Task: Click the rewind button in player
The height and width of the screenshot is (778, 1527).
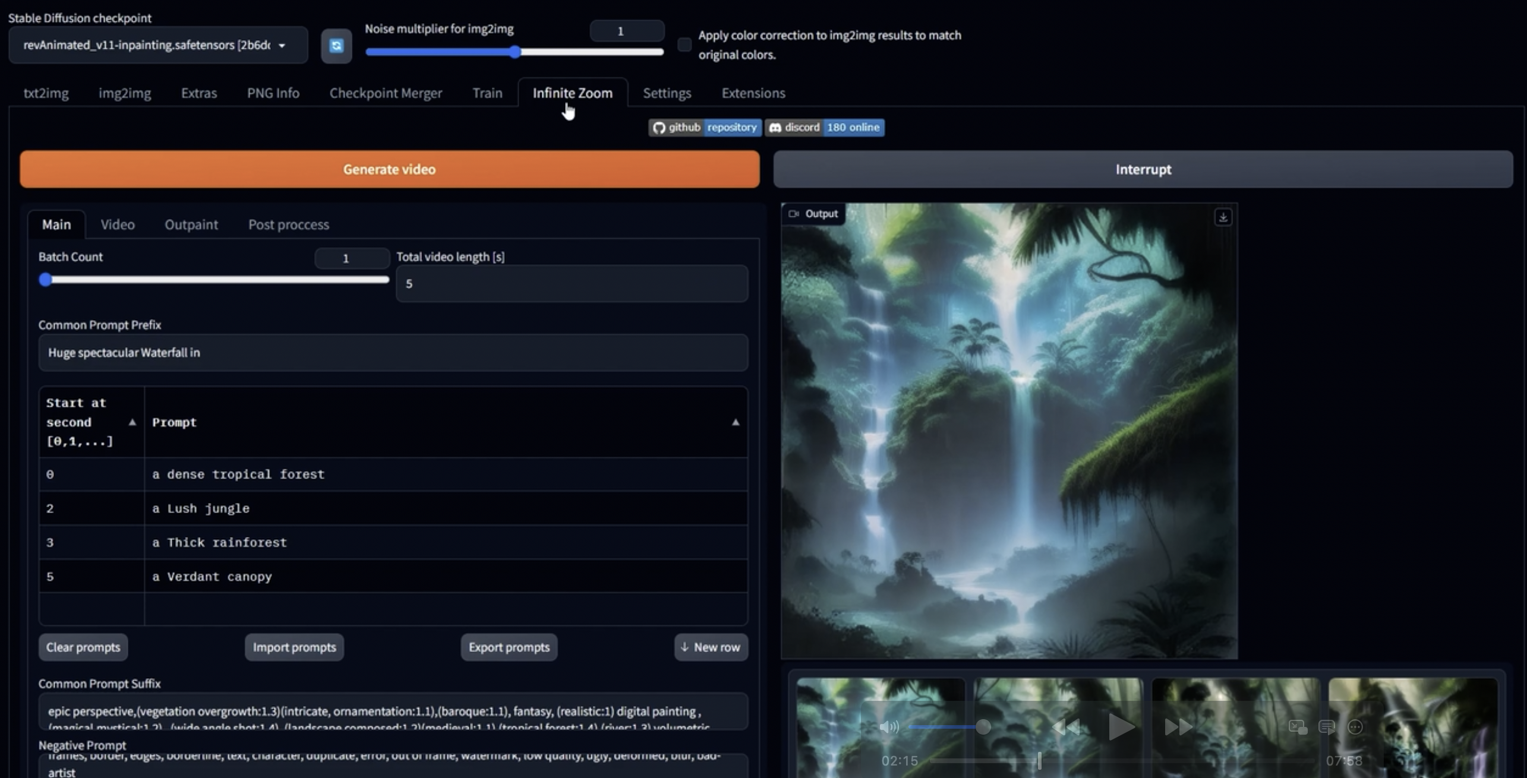Action: pyautogui.click(x=1066, y=727)
